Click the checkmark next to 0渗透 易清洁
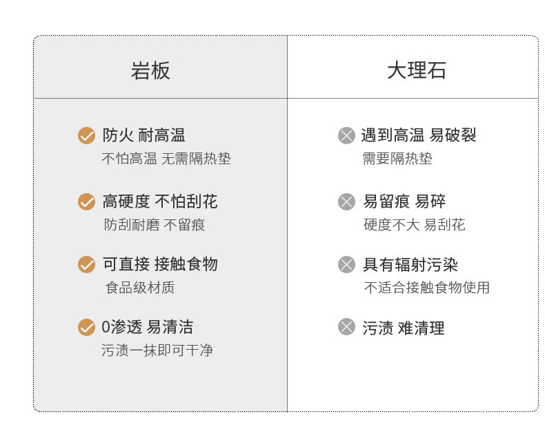This screenshot has height=447, width=545. pos(86,328)
